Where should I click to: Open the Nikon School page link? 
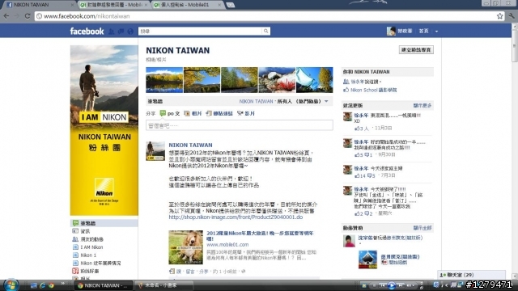click(x=373, y=90)
